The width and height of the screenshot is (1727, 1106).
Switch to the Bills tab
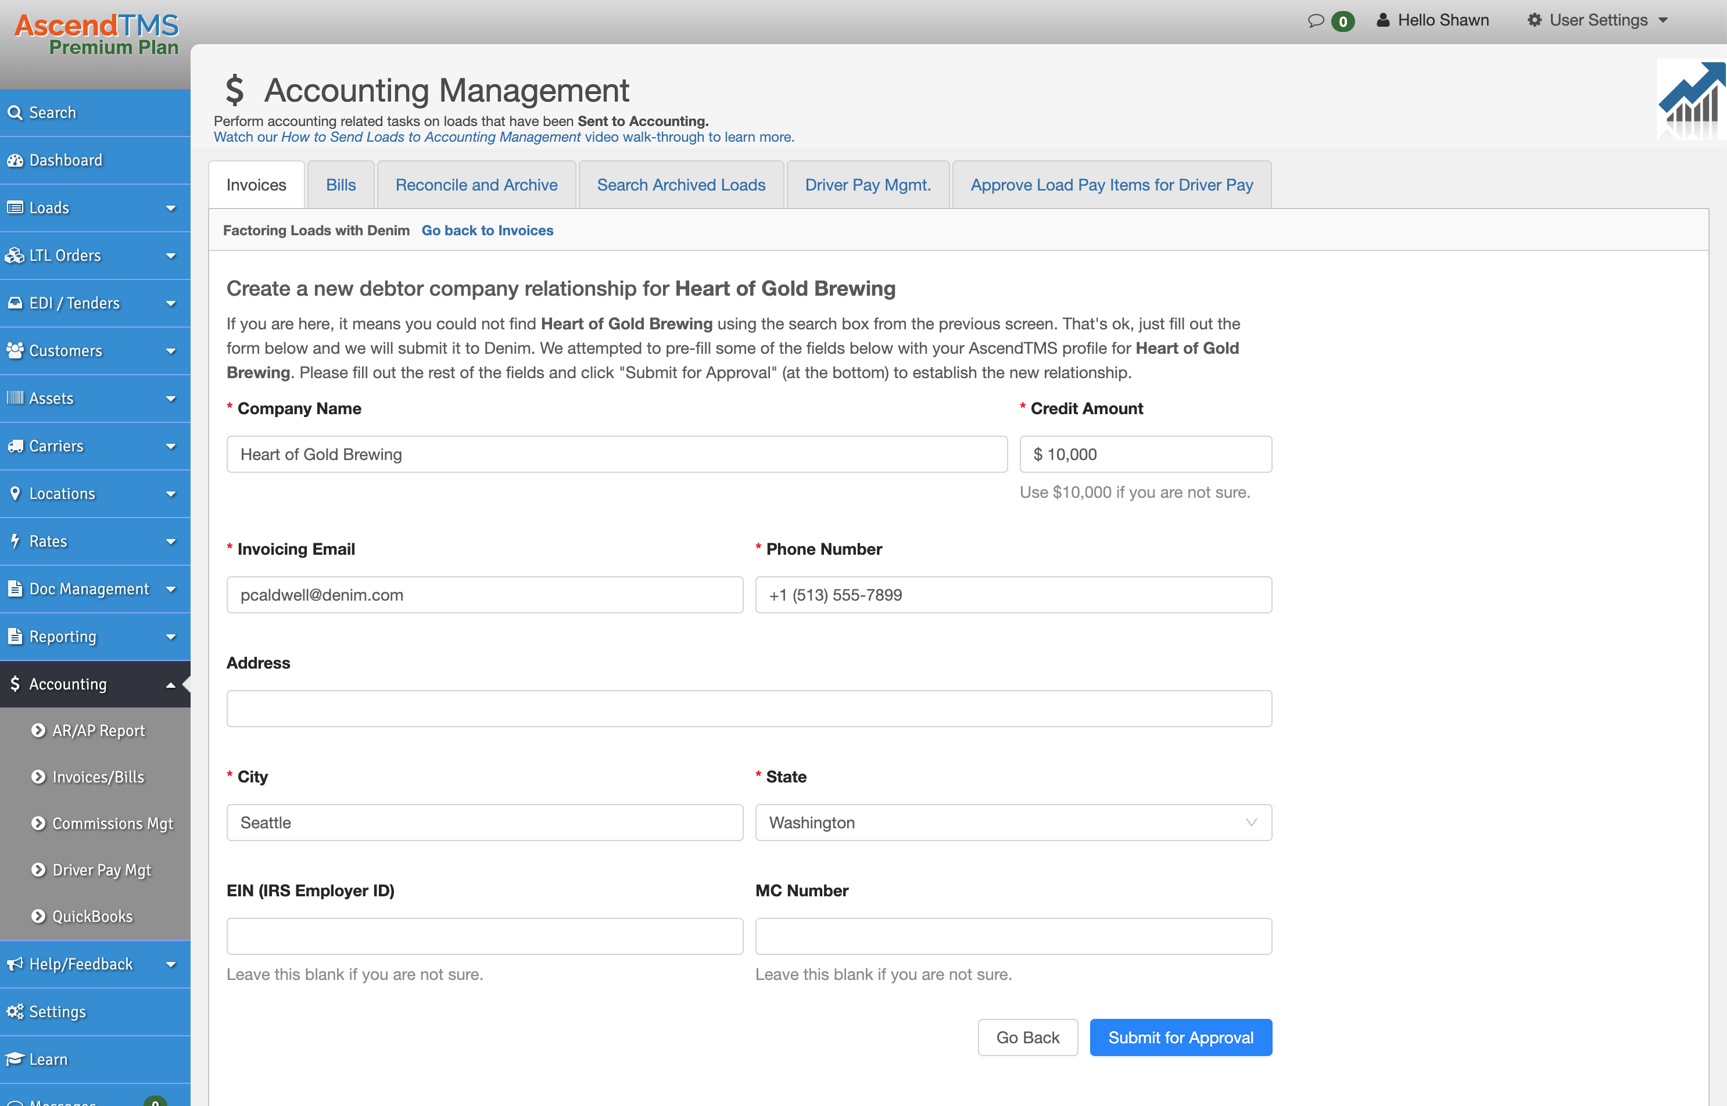(x=341, y=185)
